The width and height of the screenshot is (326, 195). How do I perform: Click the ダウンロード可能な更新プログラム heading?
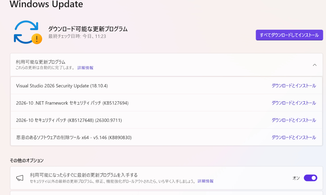pos(88,29)
